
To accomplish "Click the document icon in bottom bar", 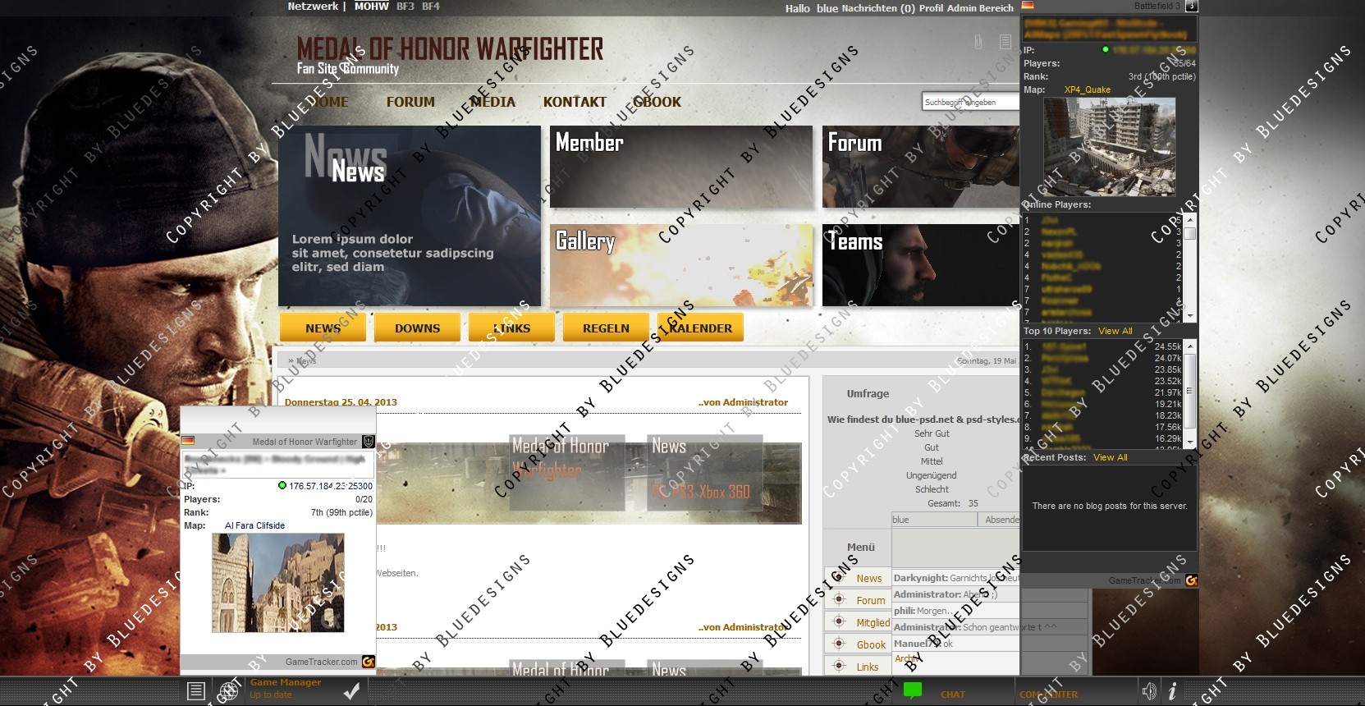I will (195, 691).
